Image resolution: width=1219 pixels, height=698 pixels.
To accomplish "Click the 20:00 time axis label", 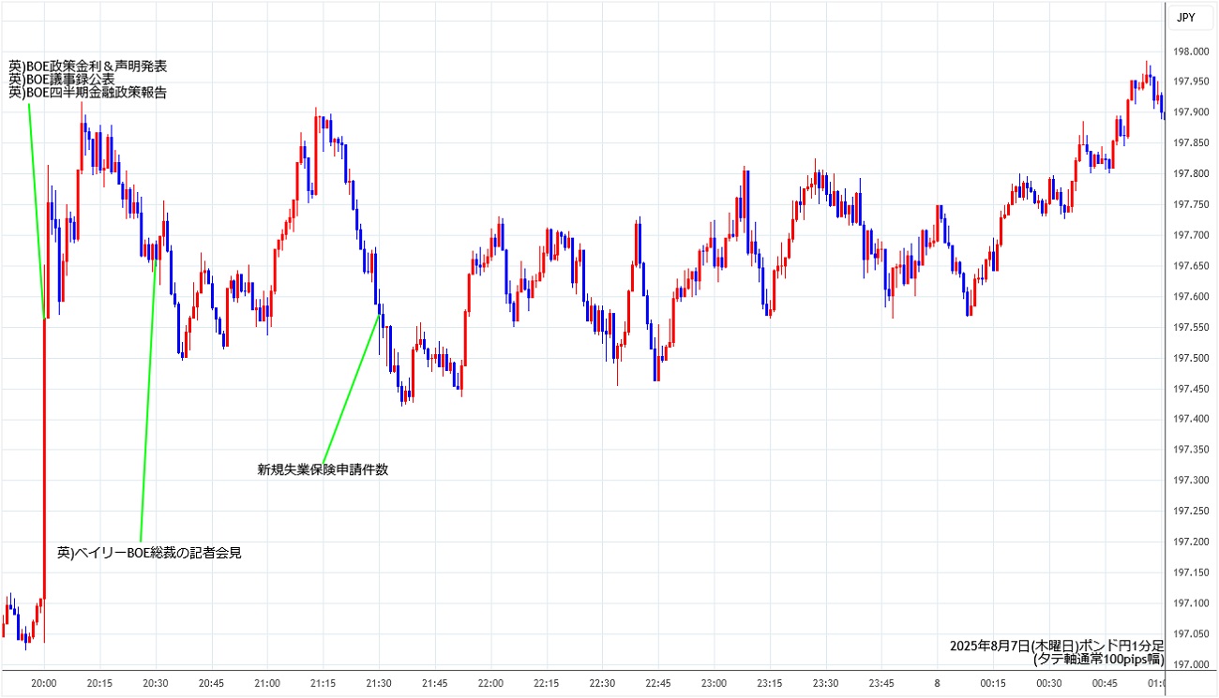I will [44, 683].
